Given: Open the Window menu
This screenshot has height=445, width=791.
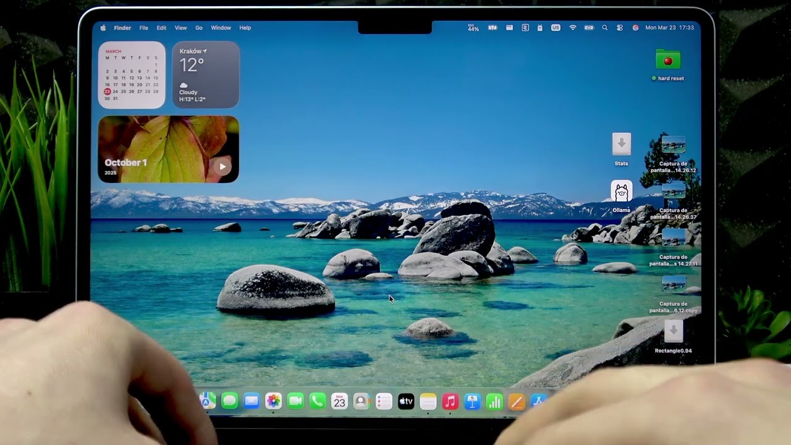Looking at the screenshot, I should pos(221,28).
